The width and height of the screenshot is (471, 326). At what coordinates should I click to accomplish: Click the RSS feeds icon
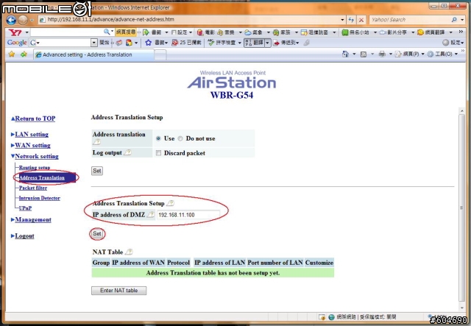coord(364,54)
